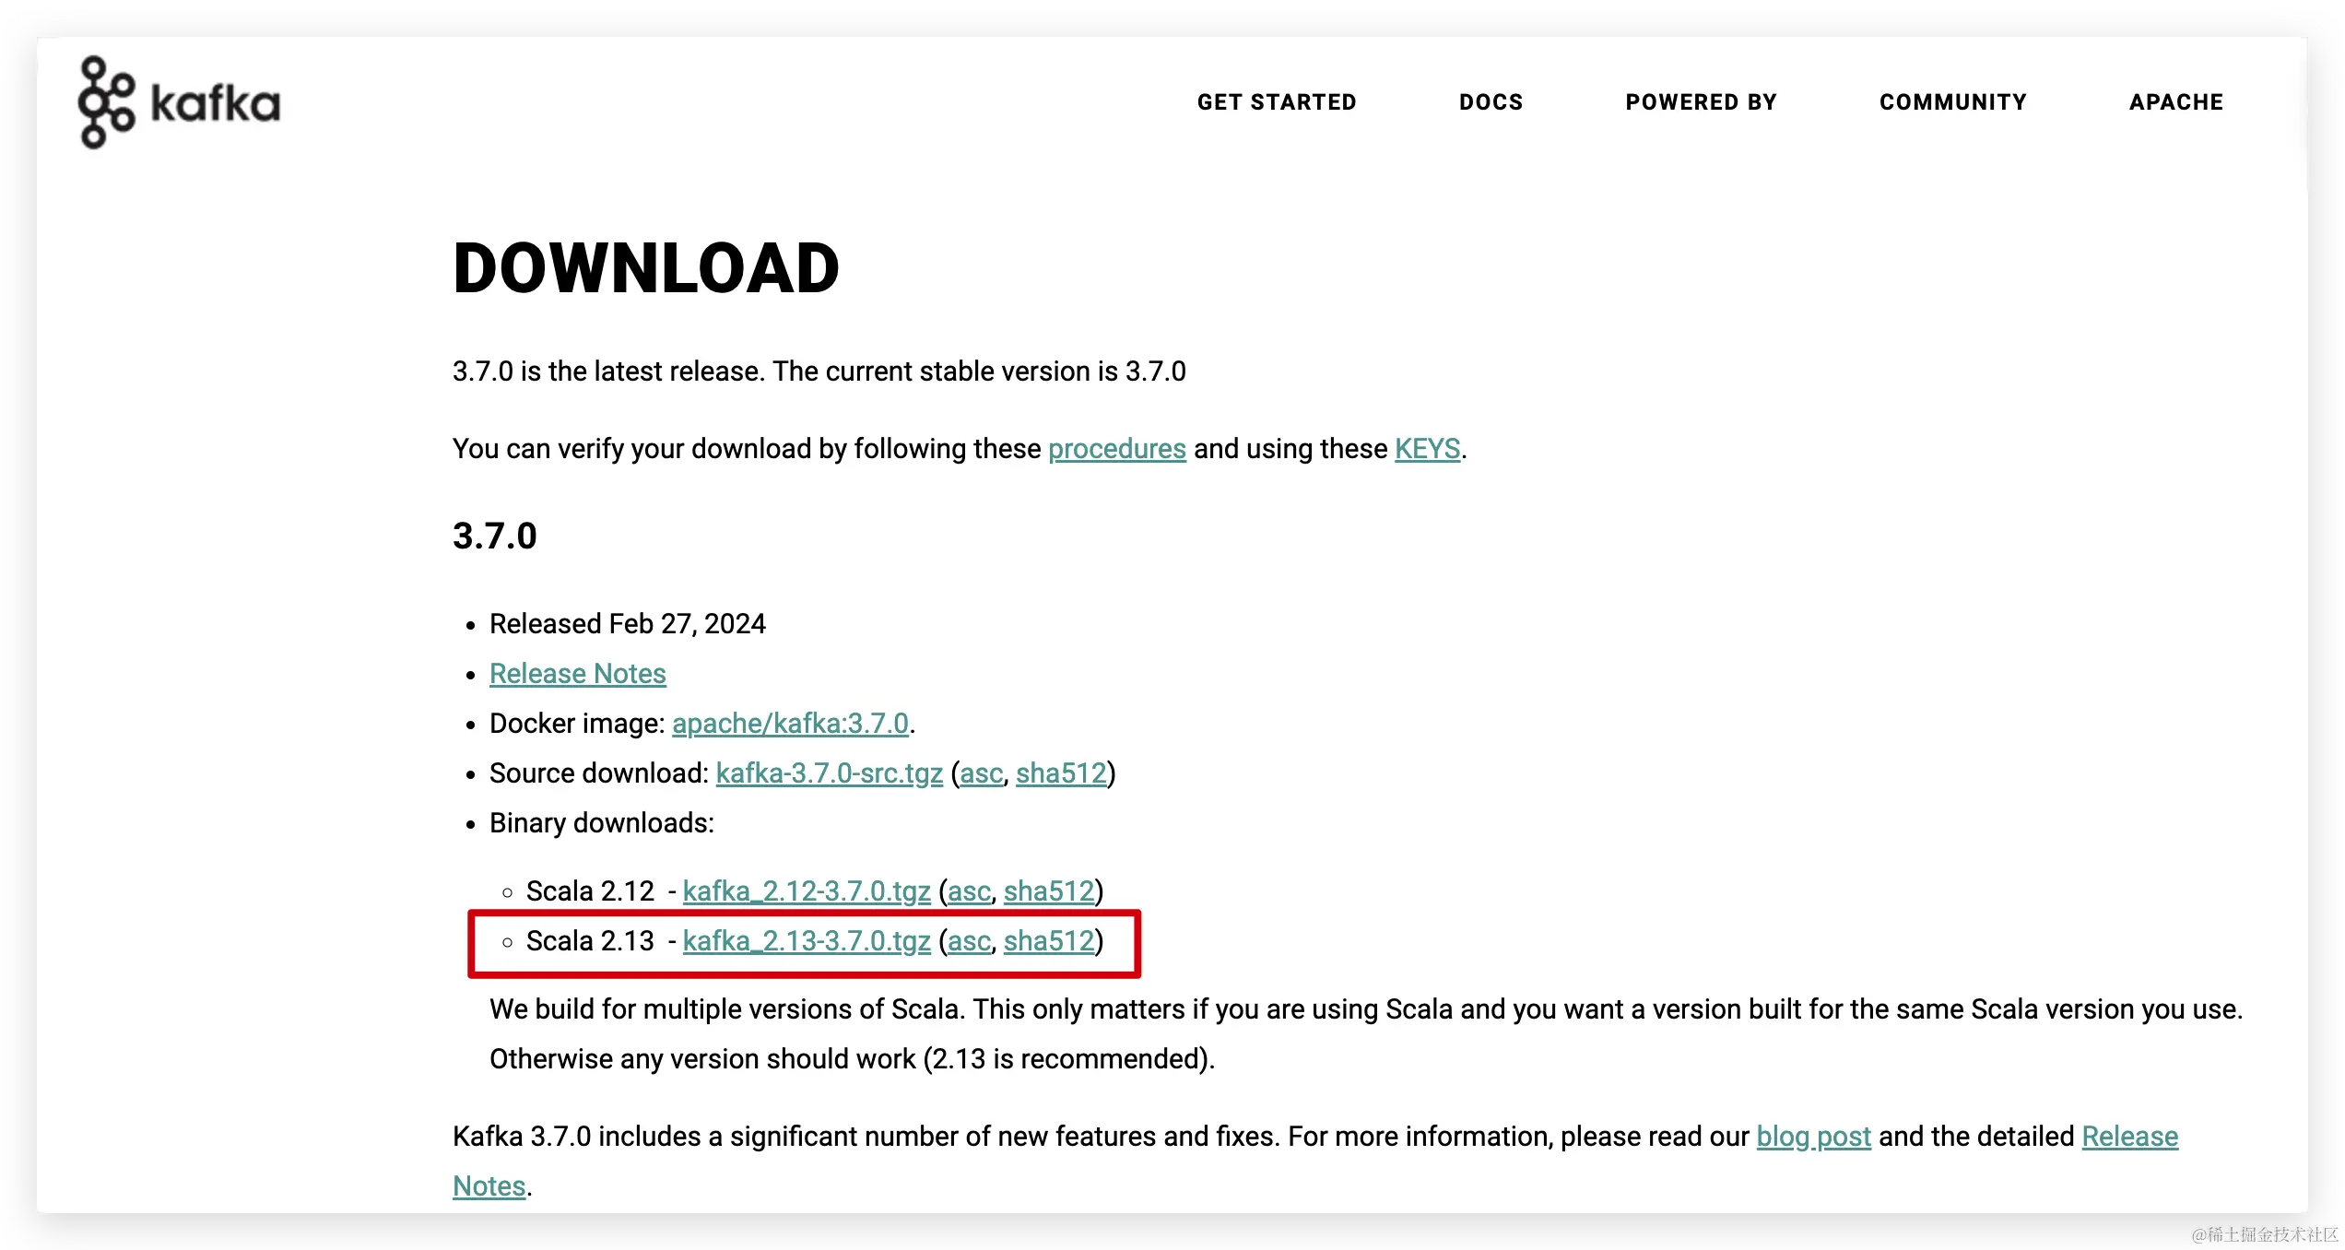Image resolution: width=2345 pixels, height=1250 pixels.
Task: Open sha512 checksum for Scala 2.13 binary
Action: (x=1049, y=941)
